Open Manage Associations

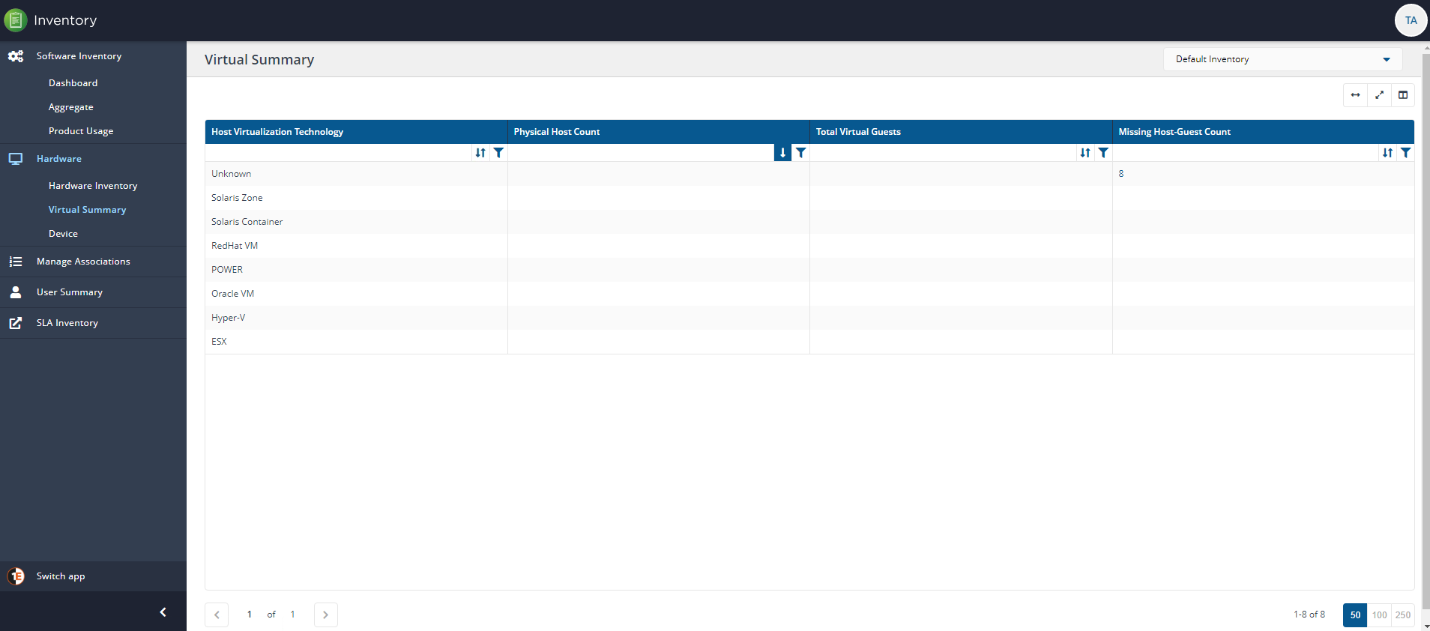(83, 262)
